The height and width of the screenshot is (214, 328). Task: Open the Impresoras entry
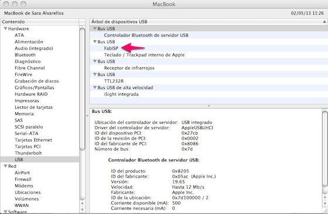[27, 101]
